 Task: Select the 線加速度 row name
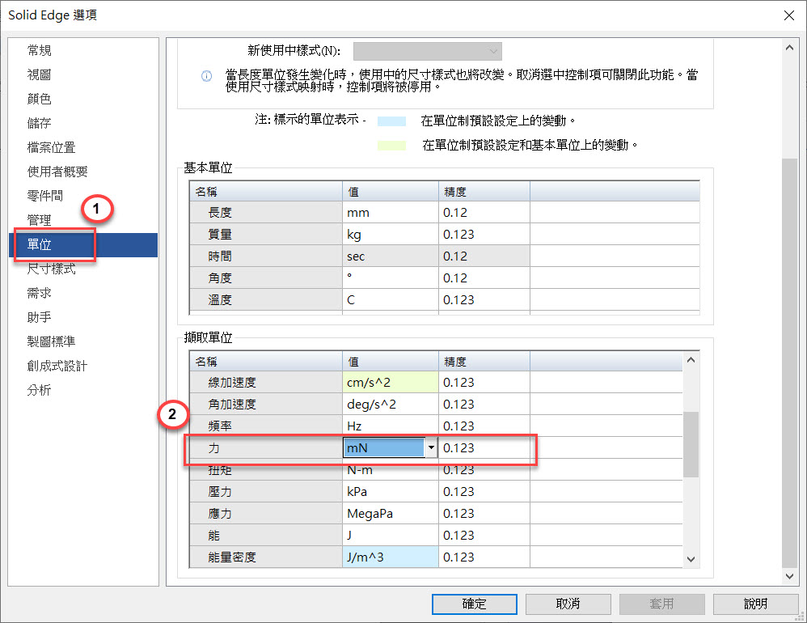(x=265, y=383)
